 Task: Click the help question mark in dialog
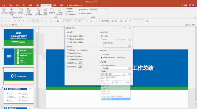[x=124, y=28]
